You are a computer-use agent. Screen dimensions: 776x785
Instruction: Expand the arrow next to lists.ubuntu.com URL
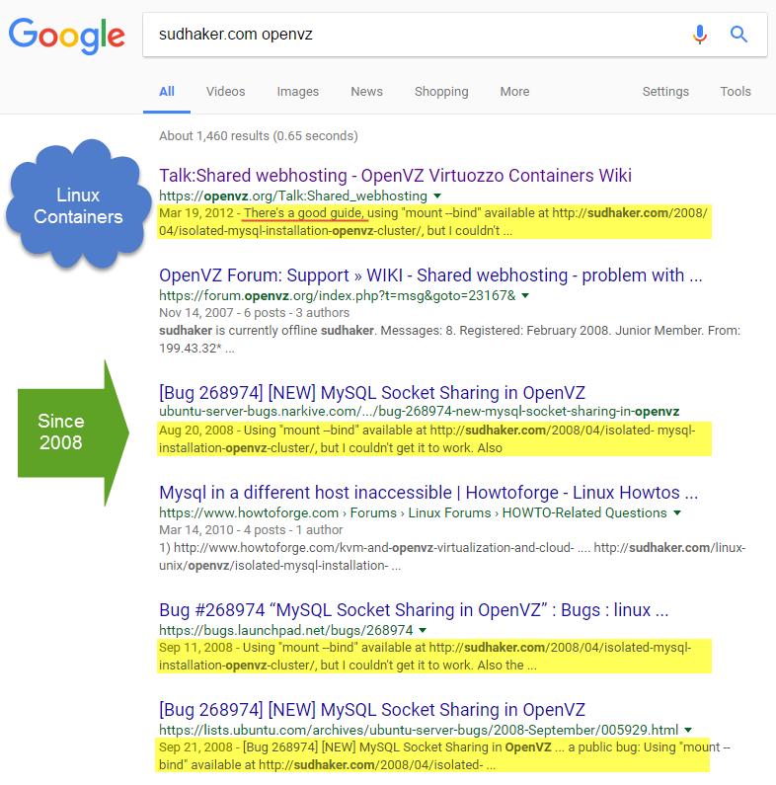[x=688, y=730]
